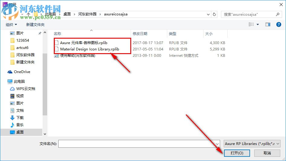Change view layout icon
The height and width of the screenshot is (161, 286).
251,24
